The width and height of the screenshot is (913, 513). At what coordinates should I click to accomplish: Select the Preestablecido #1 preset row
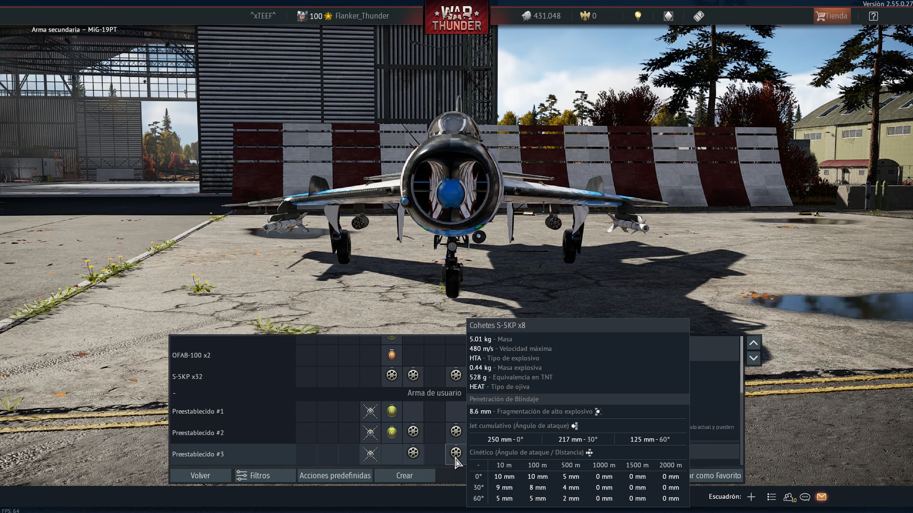[x=198, y=411]
